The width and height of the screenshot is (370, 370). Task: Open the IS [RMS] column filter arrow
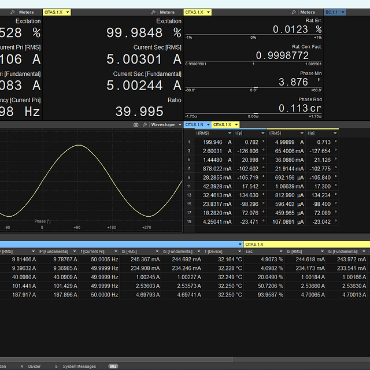click(157, 251)
